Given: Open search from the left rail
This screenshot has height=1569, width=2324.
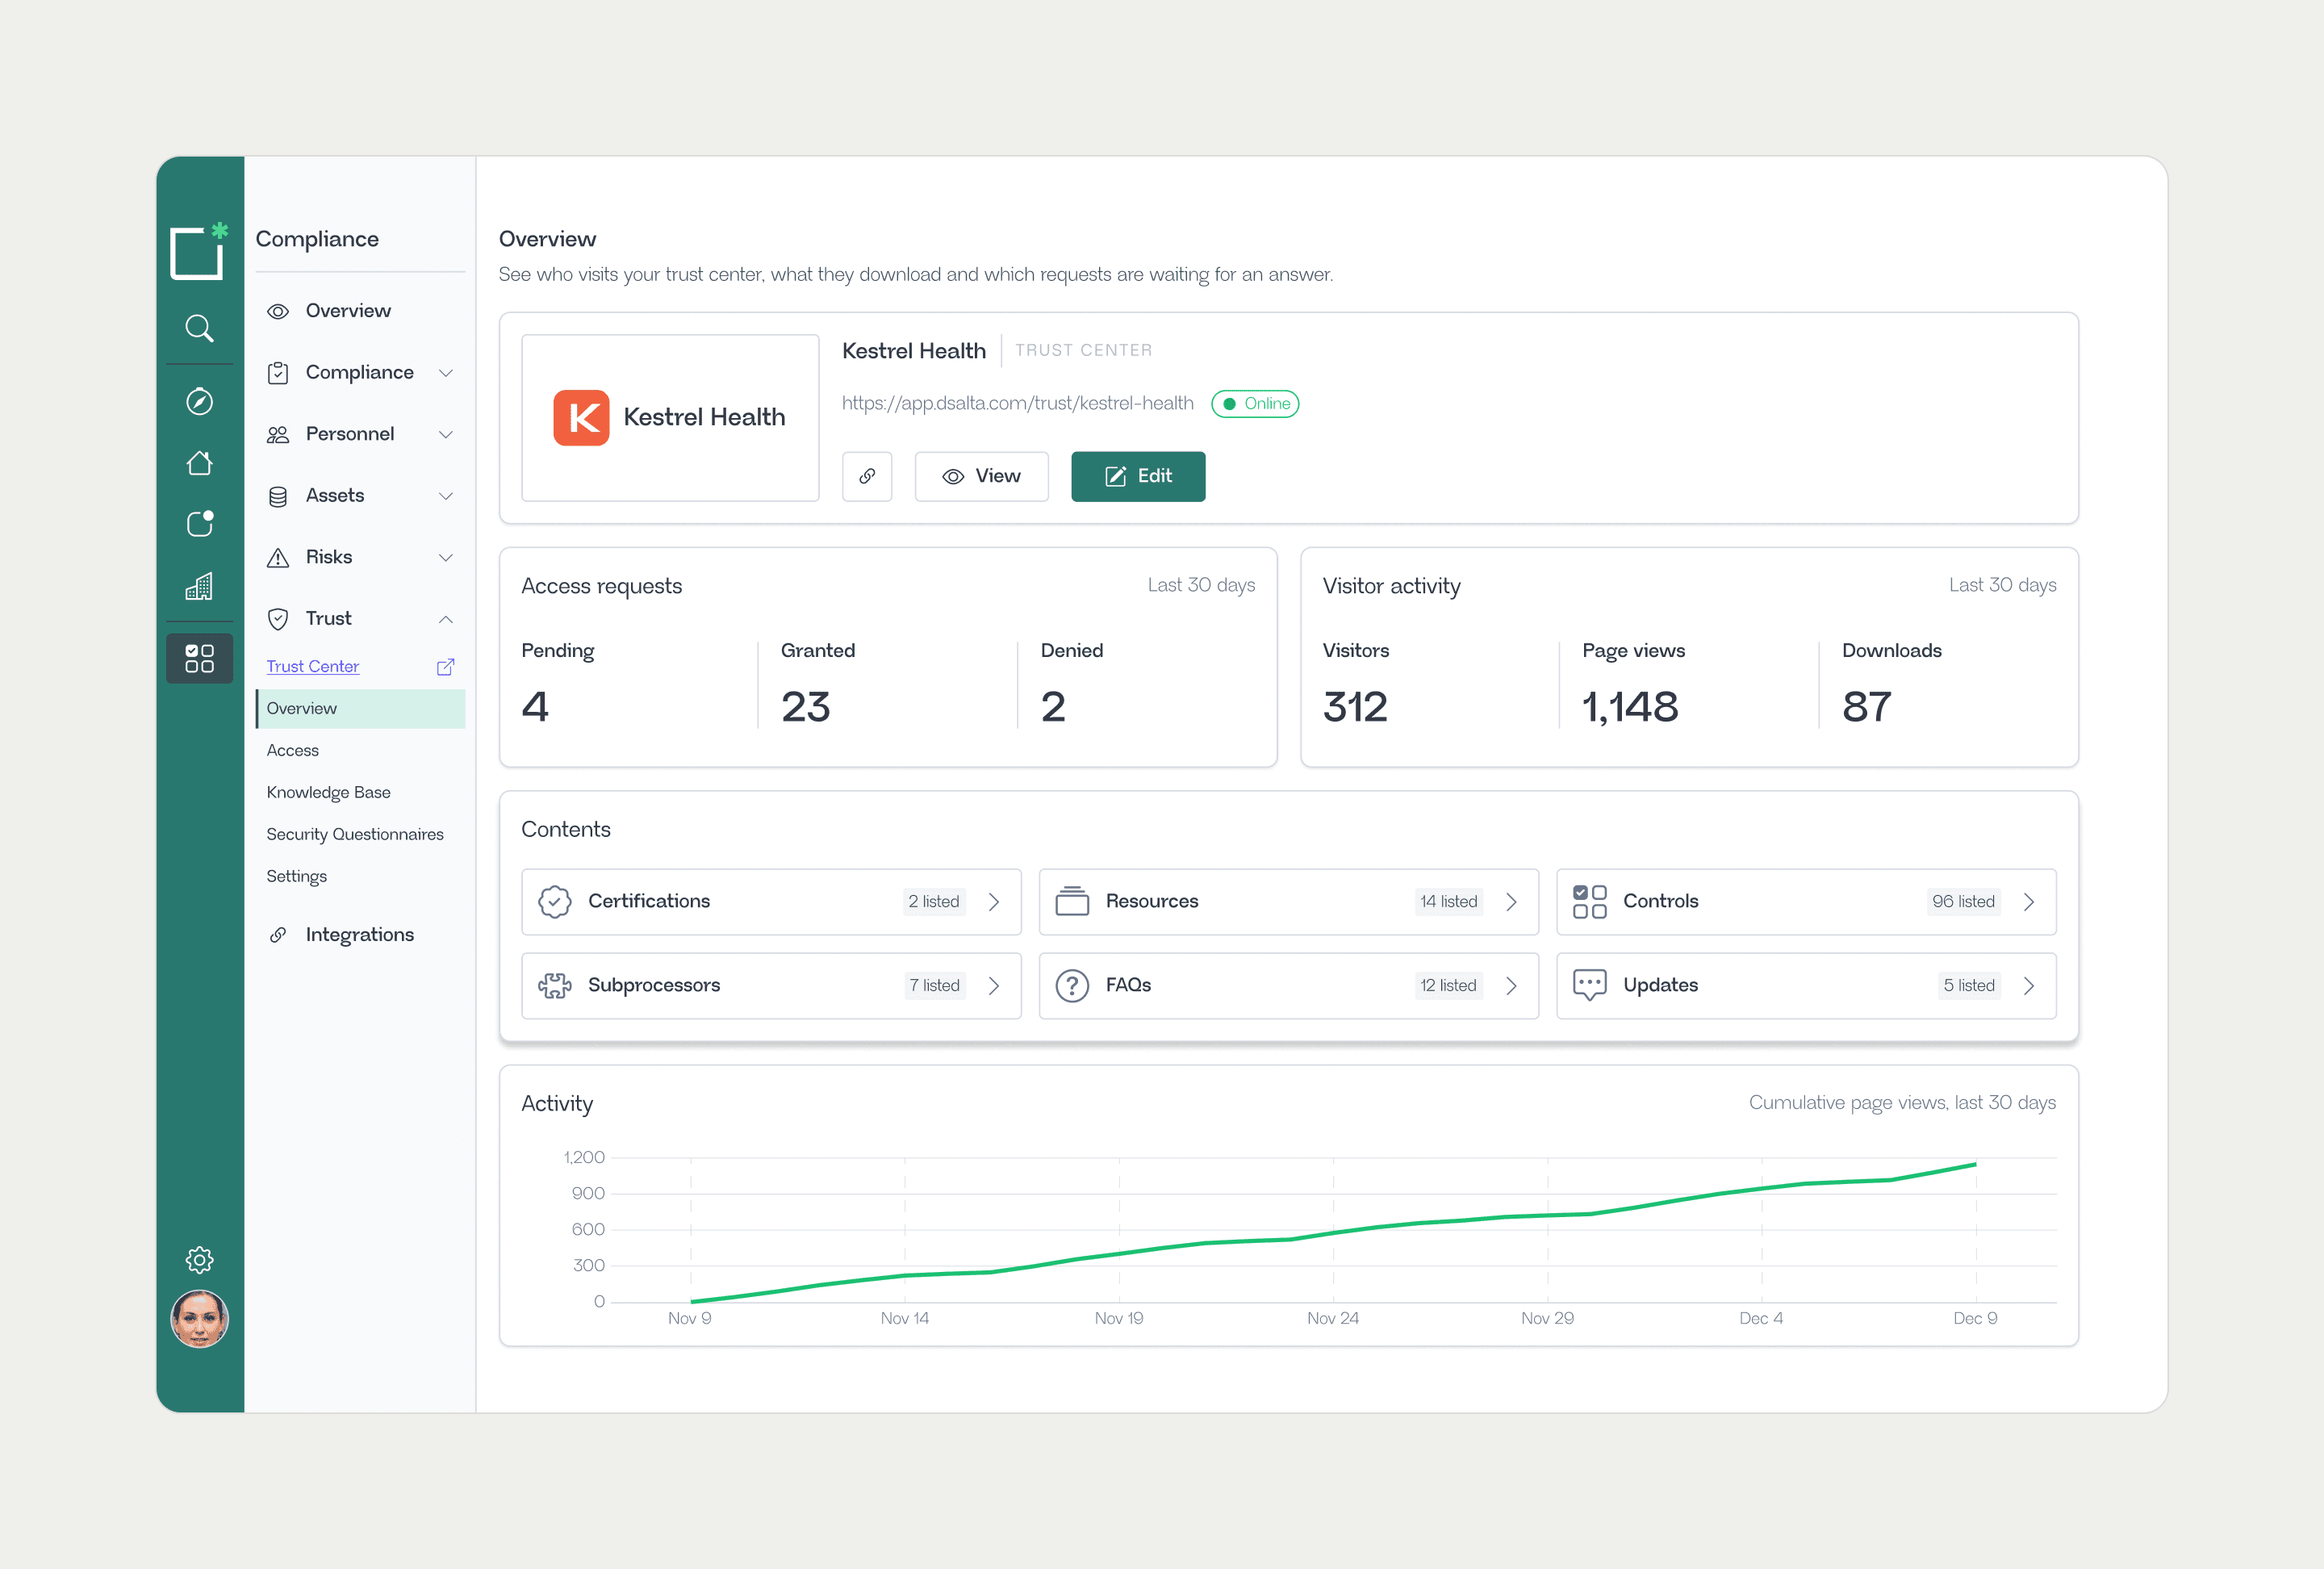Looking at the screenshot, I should click(x=199, y=328).
